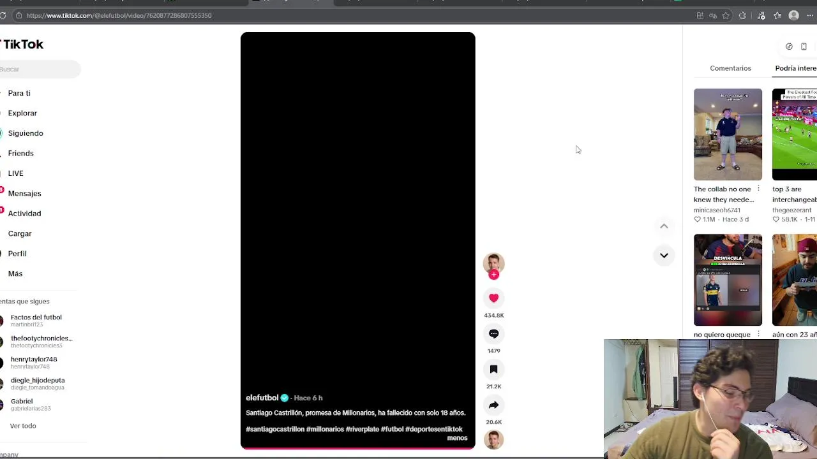Open the media control music icon
The width and height of the screenshot is (817, 459).
point(761,15)
